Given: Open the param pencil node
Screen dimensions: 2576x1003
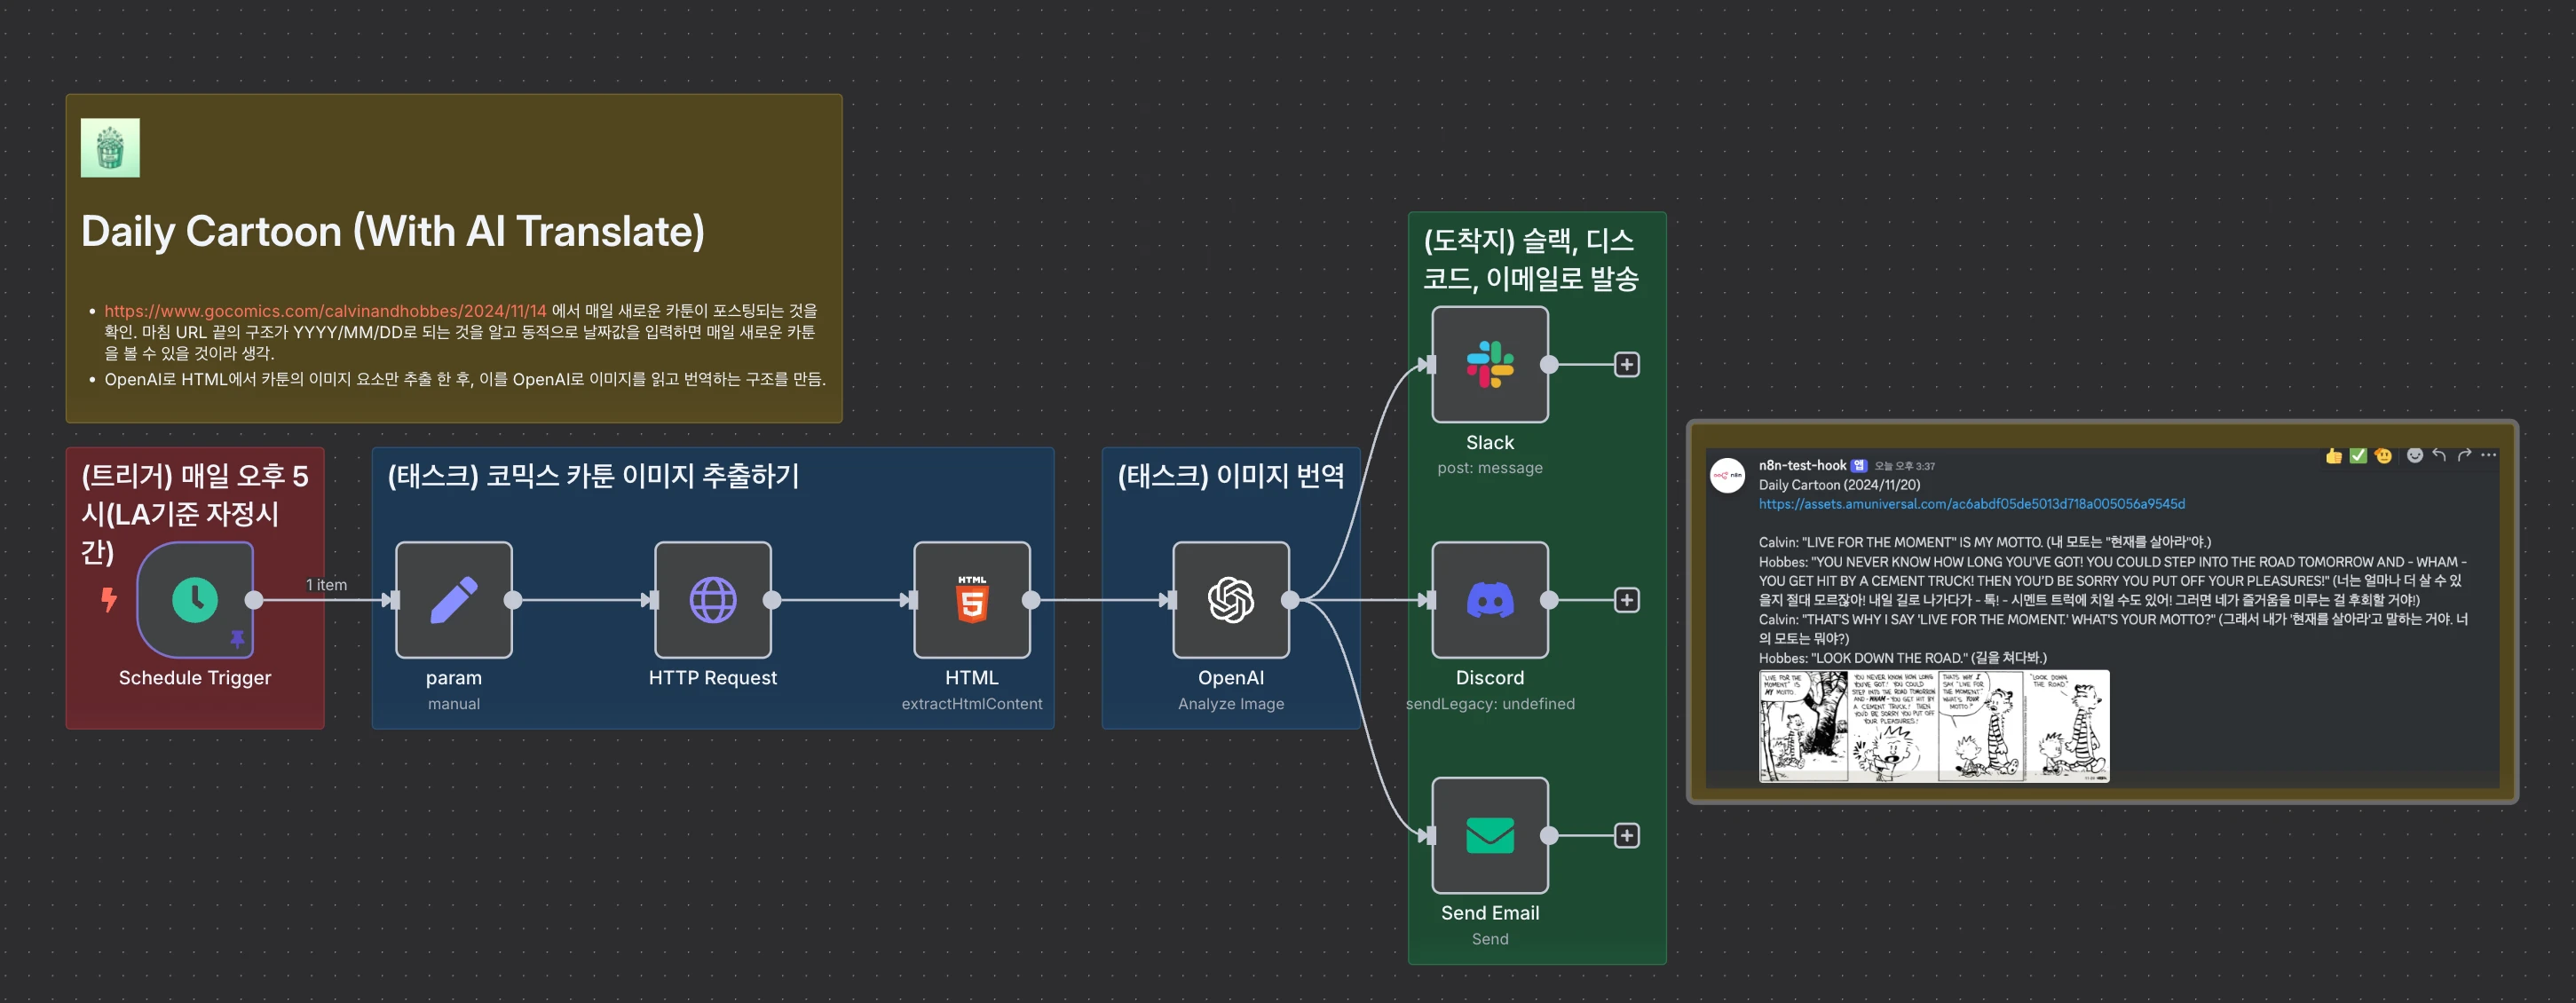Looking at the screenshot, I should click(x=454, y=600).
